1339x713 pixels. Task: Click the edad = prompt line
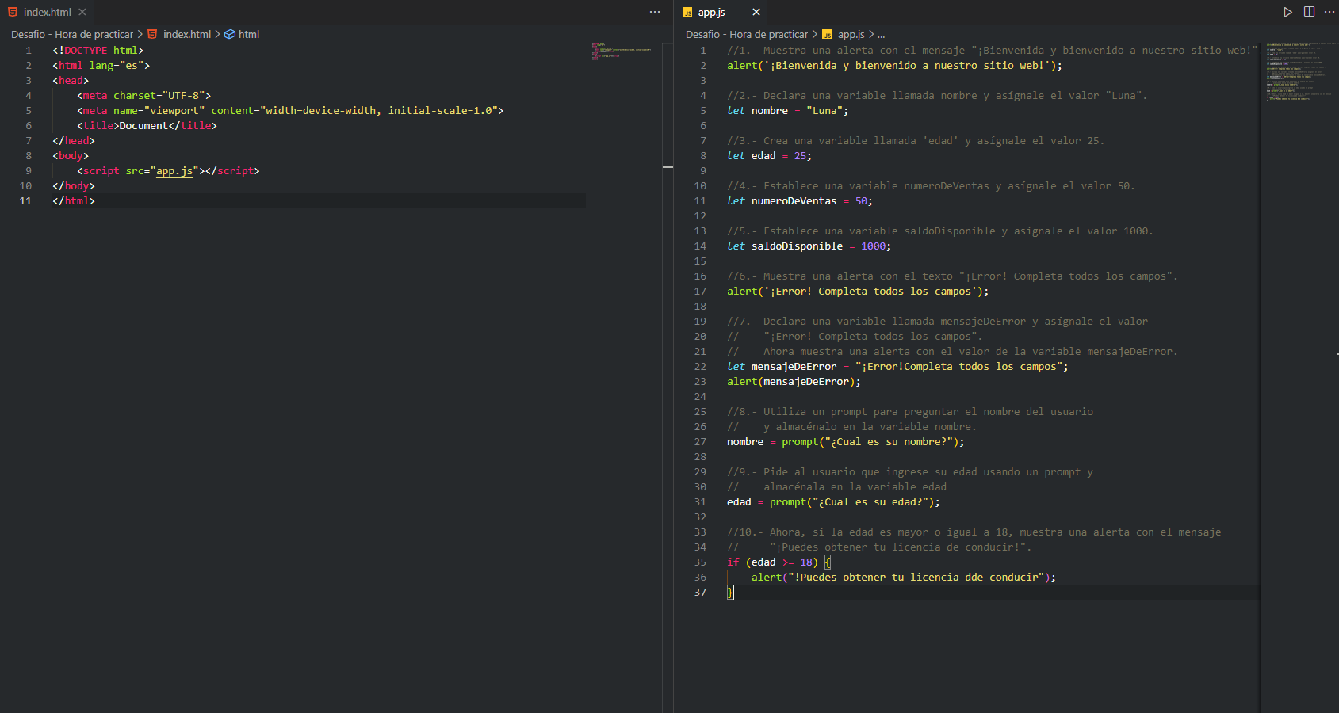(x=833, y=501)
